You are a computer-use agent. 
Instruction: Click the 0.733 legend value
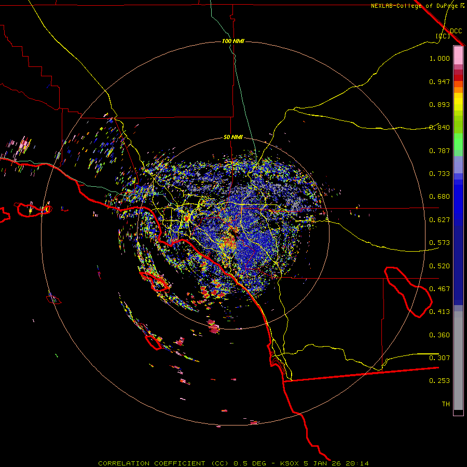(439, 174)
